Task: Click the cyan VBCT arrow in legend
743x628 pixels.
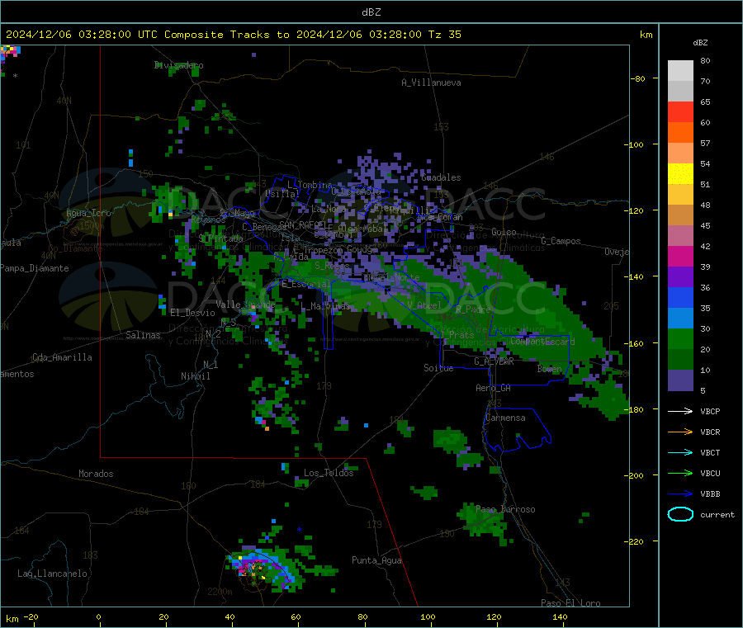Action: 680,452
